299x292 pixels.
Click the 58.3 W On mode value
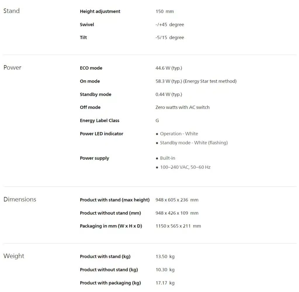tap(196, 81)
